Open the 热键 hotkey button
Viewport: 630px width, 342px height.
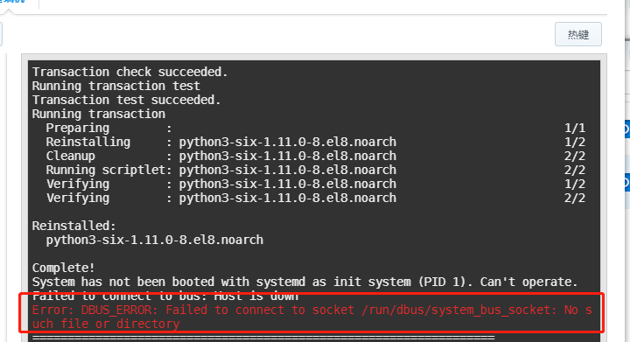point(577,34)
